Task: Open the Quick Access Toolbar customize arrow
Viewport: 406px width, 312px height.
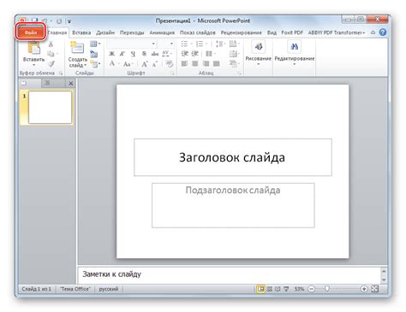Action: 69,21
